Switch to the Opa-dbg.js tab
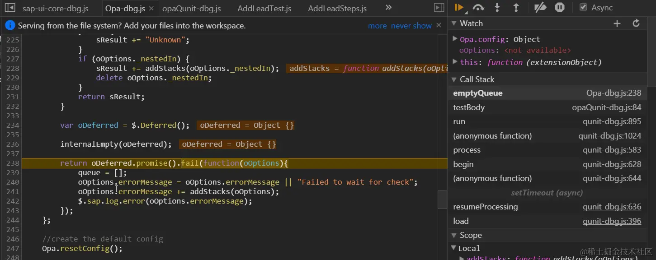This screenshot has height=260, width=656. click(x=125, y=9)
